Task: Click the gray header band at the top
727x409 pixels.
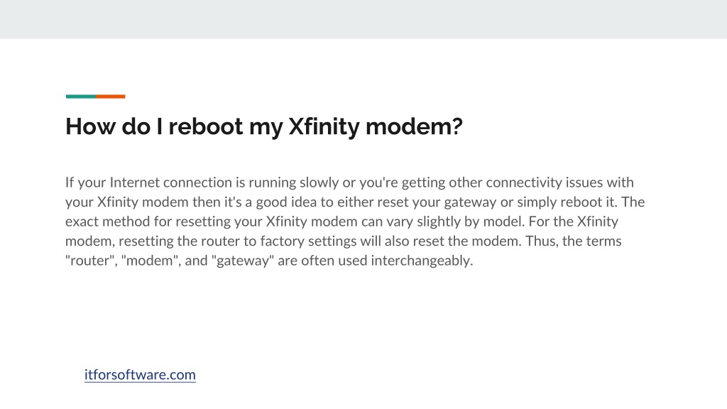Action: [x=363, y=19]
